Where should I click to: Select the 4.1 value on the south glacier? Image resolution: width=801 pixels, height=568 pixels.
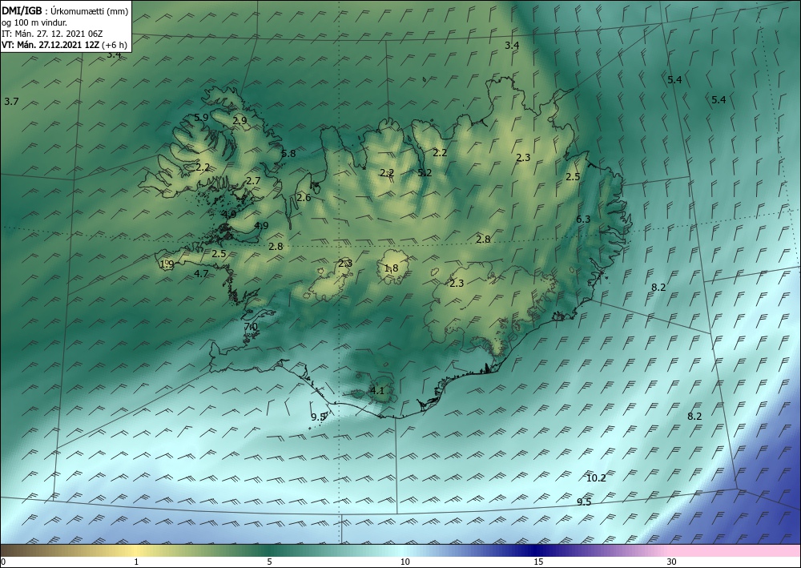coord(377,391)
